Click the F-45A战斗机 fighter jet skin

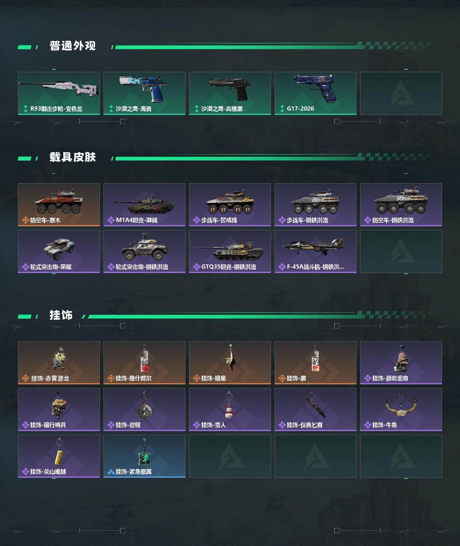316,251
